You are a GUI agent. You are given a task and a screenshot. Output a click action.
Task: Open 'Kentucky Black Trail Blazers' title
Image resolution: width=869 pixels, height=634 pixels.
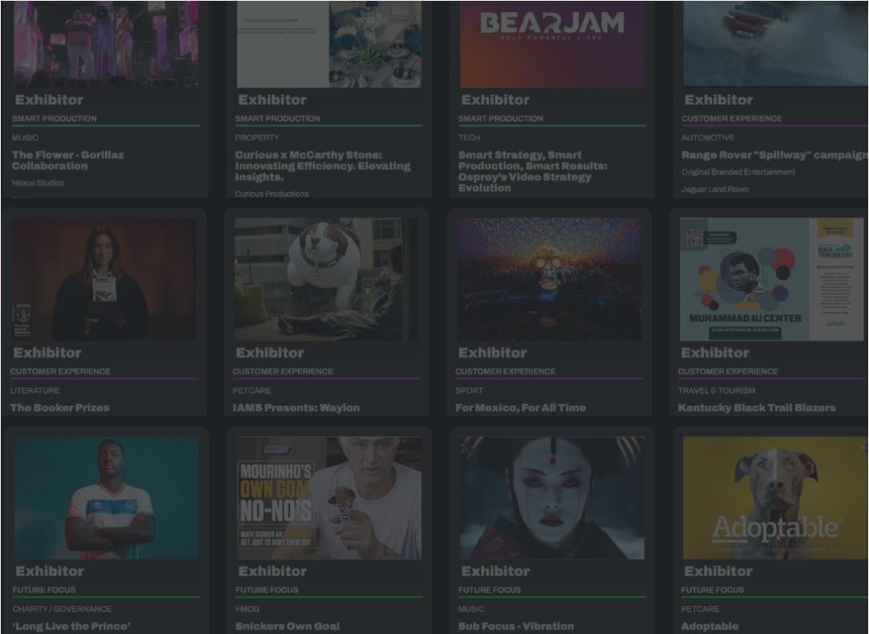tap(757, 408)
